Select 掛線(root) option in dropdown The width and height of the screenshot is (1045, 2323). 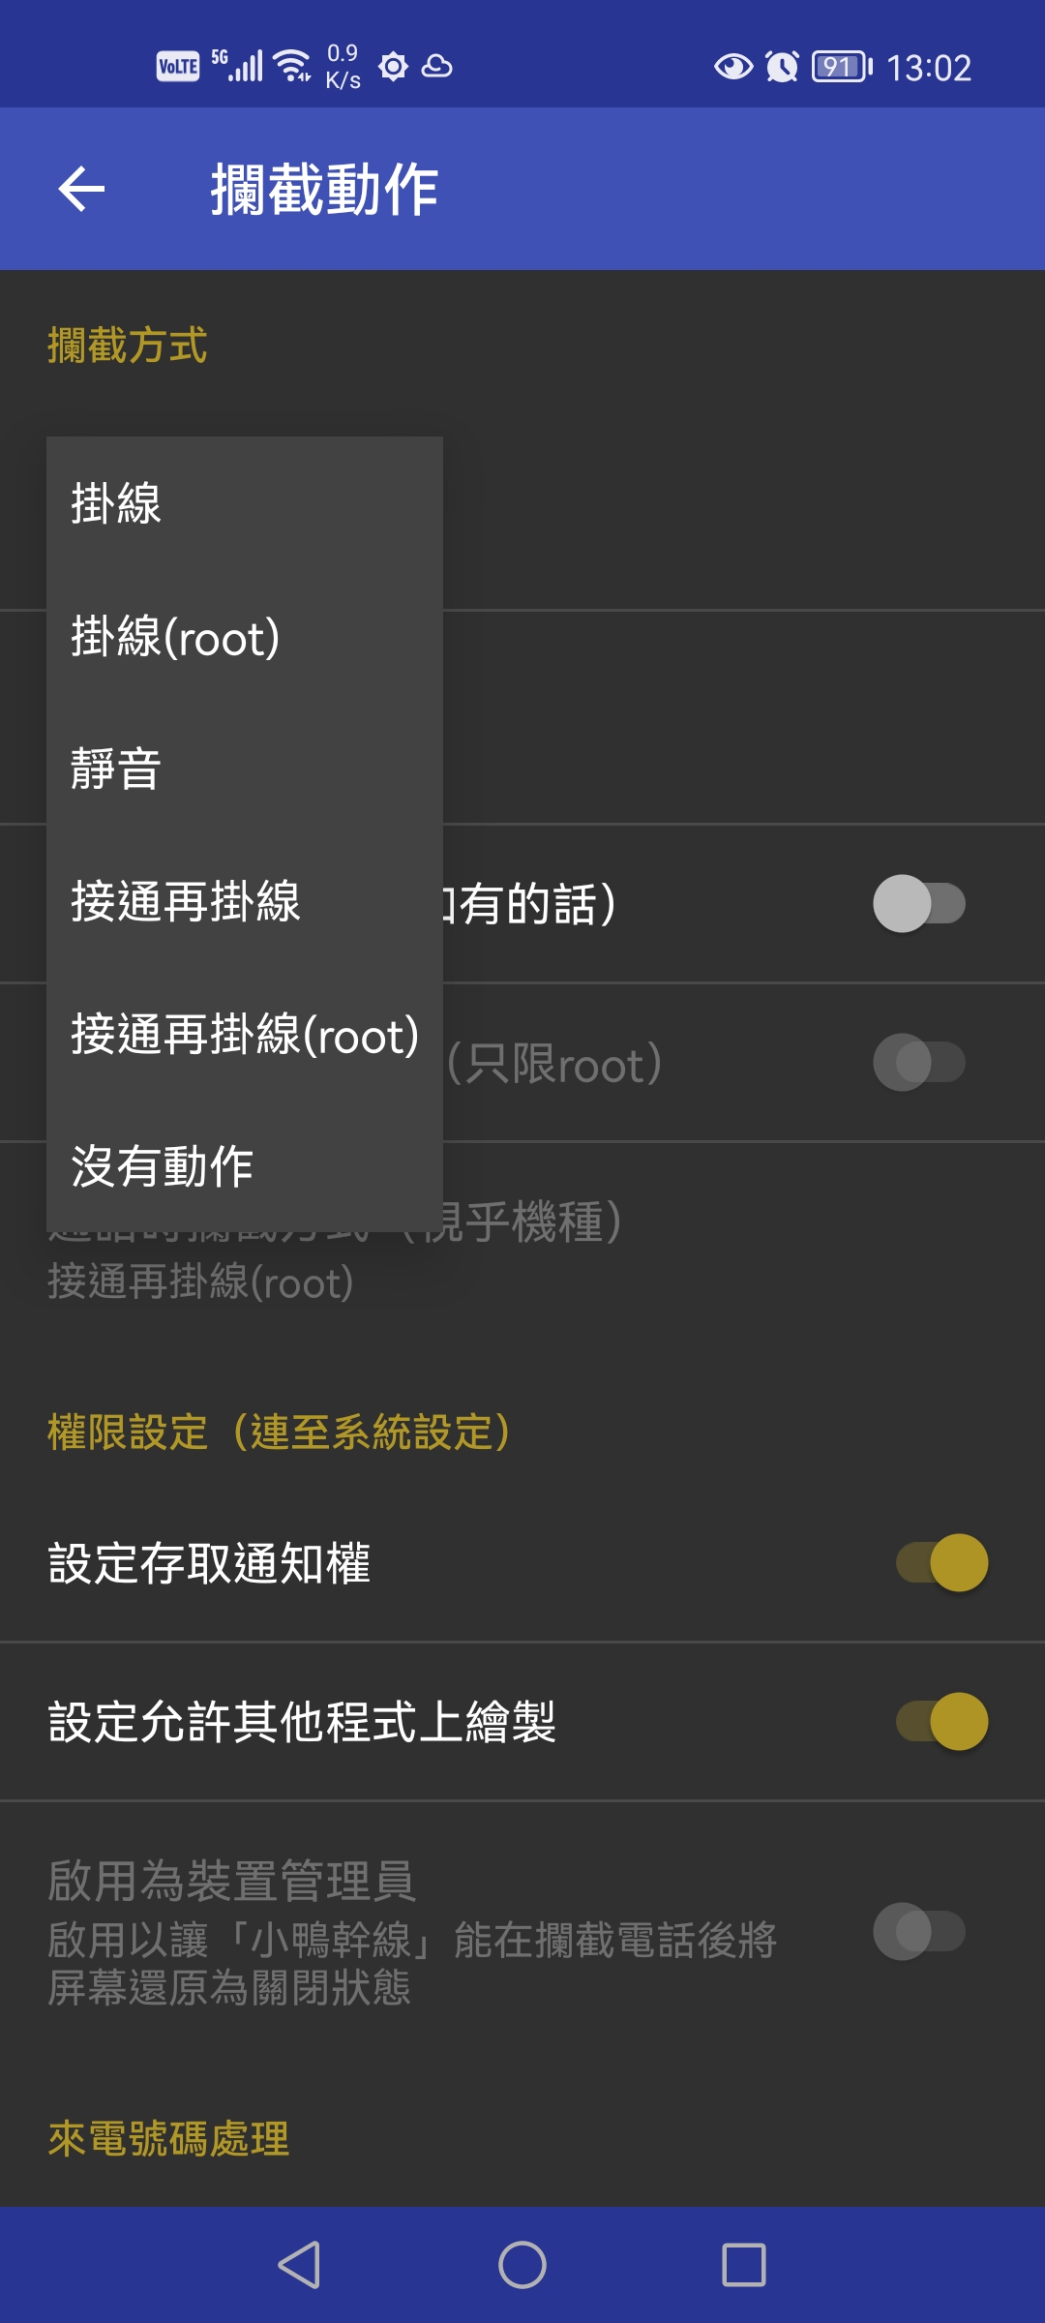tap(244, 637)
